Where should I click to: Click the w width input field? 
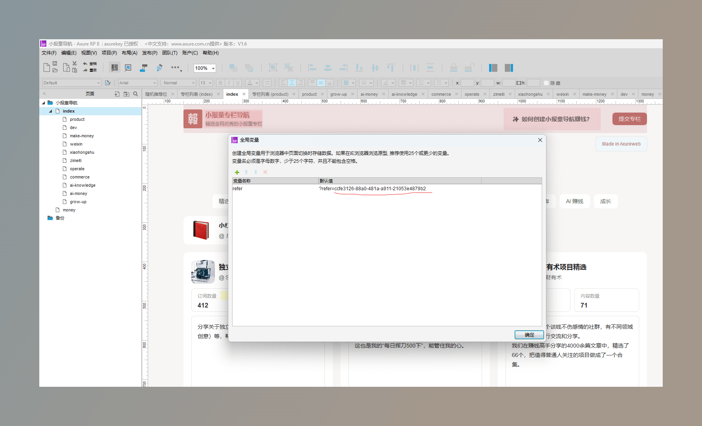pos(509,83)
